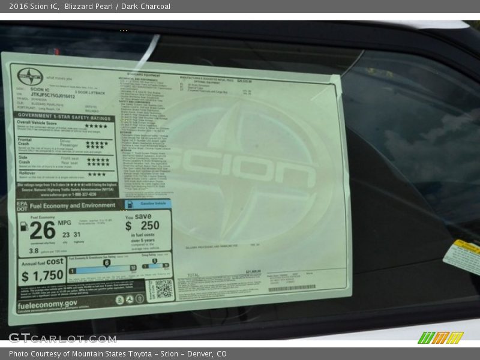Click the 'Frontal Crash' rating row
This screenshot has height=360, width=480.
coord(65,146)
